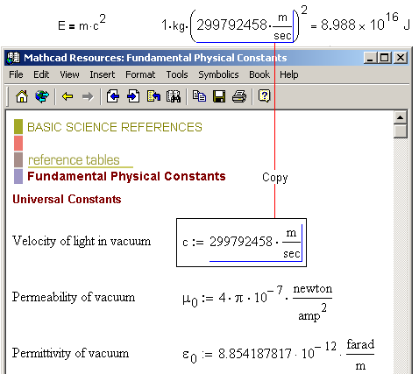
Task: Open help with question mark icon
Action: pyautogui.click(x=264, y=96)
